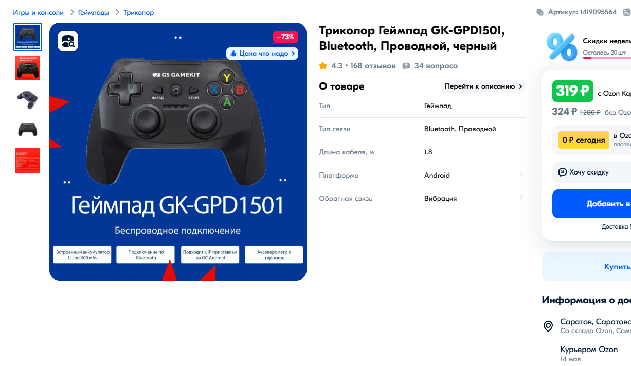Click the questions speech bubble icon
Screen dimensions: 631x366
tap(406, 66)
